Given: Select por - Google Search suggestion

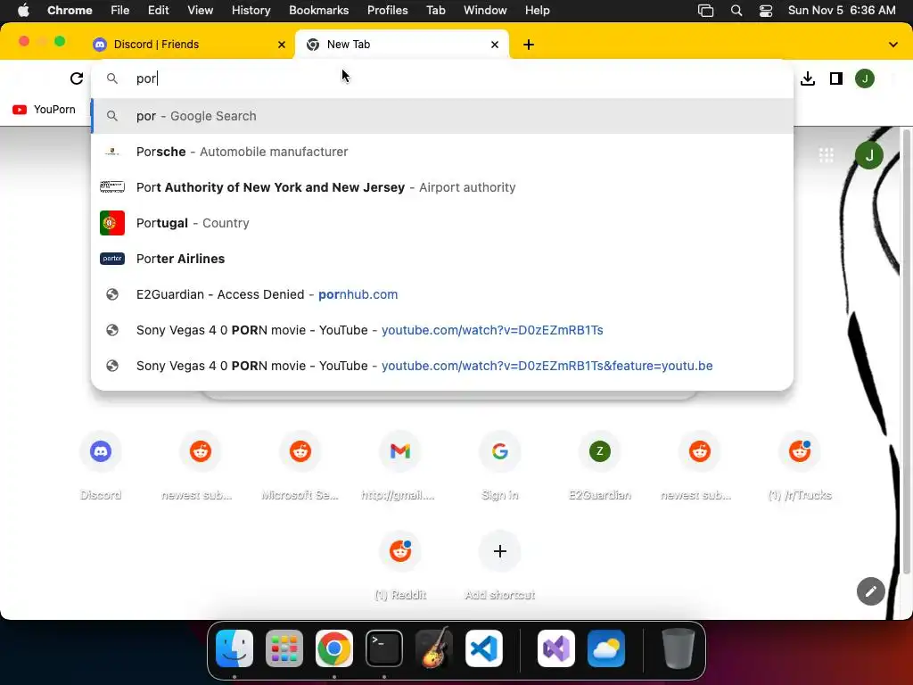Looking at the screenshot, I should point(442,116).
